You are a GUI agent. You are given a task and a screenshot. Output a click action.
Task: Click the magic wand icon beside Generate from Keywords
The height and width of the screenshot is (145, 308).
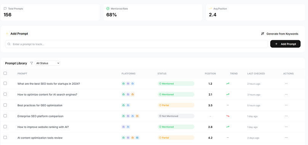point(263,34)
